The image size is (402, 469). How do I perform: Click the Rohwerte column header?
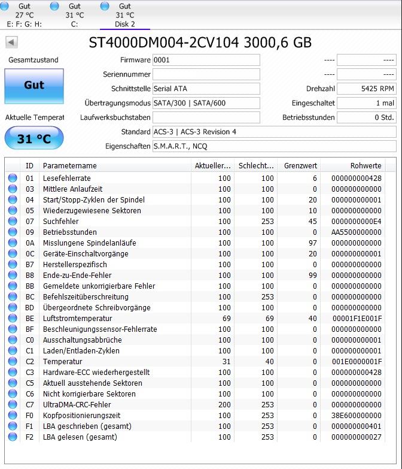[353, 165]
